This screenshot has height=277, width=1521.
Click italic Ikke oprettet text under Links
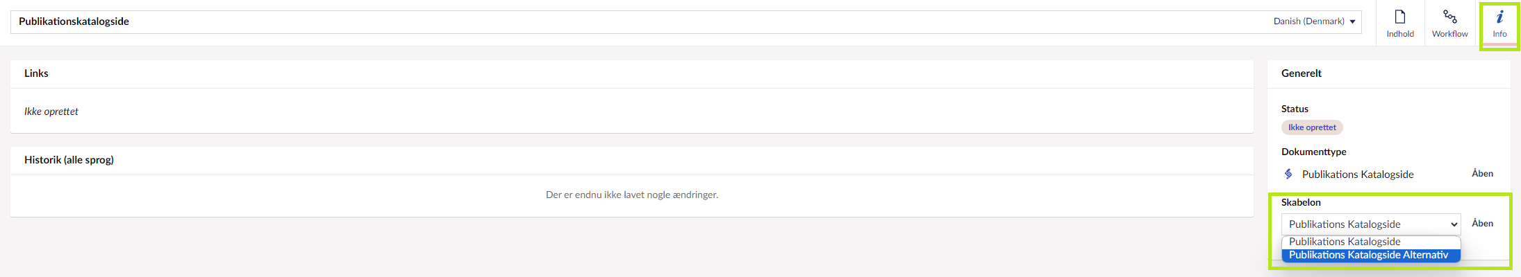pyautogui.click(x=51, y=111)
